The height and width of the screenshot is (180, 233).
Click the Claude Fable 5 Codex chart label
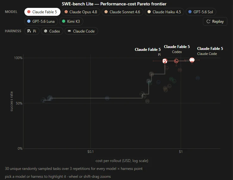177,49
